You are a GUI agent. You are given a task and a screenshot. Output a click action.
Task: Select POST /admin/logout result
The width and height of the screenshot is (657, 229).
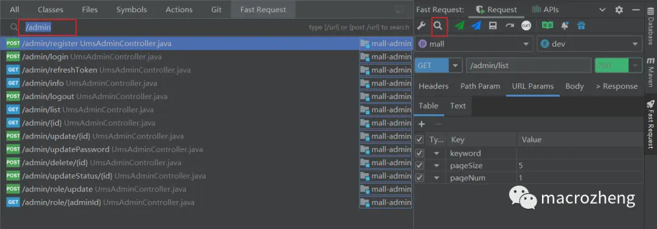[x=206, y=97]
